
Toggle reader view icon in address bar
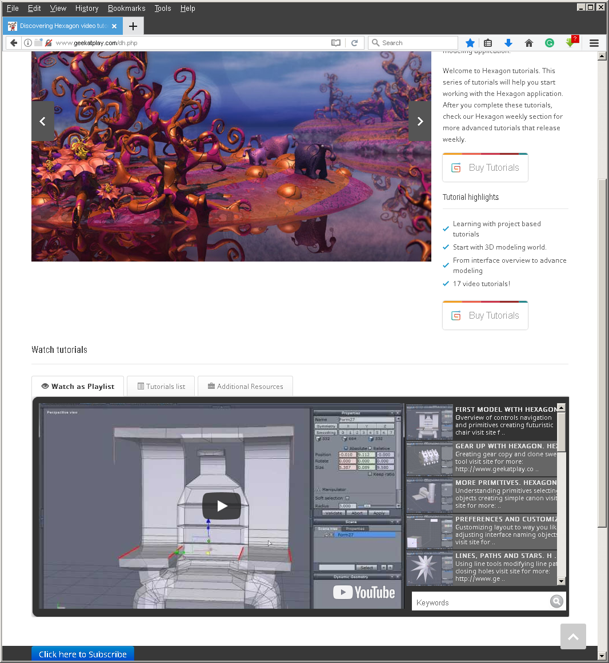tap(336, 43)
